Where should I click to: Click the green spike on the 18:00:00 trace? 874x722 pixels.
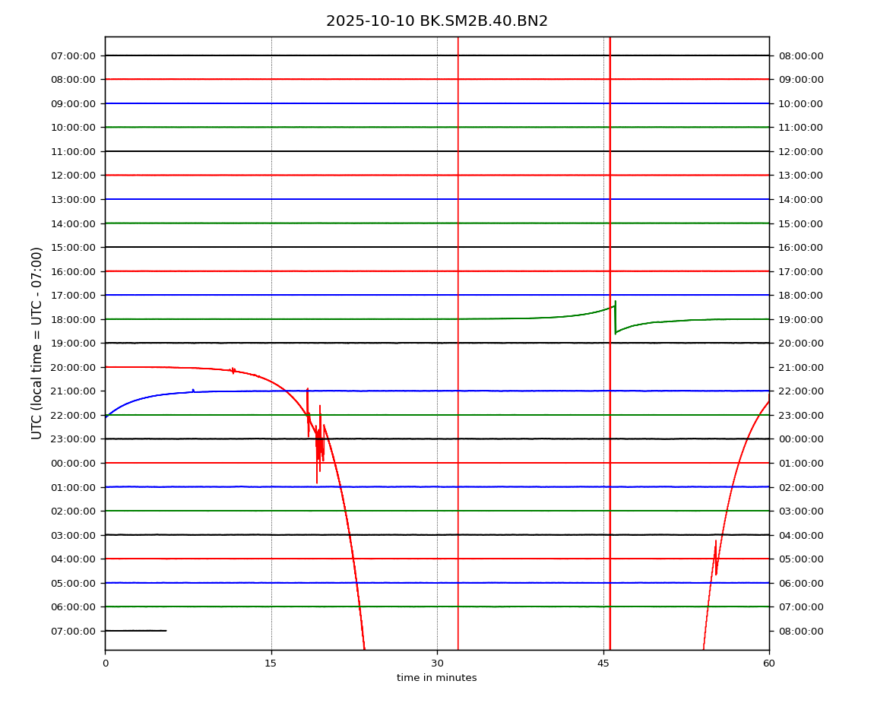click(x=615, y=315)
